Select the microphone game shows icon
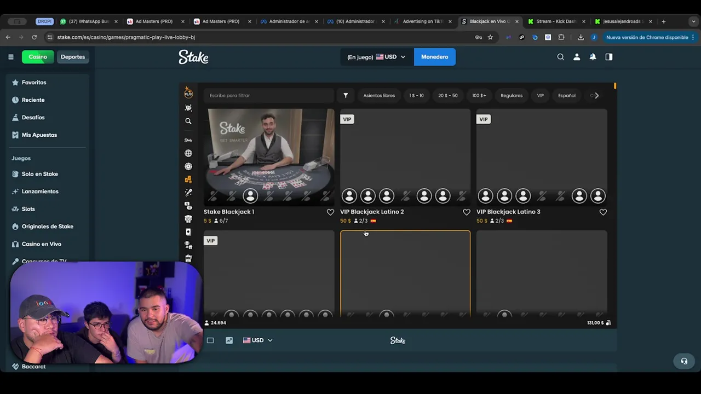This screenshot has height=394, width=701. tap(188, 193)
